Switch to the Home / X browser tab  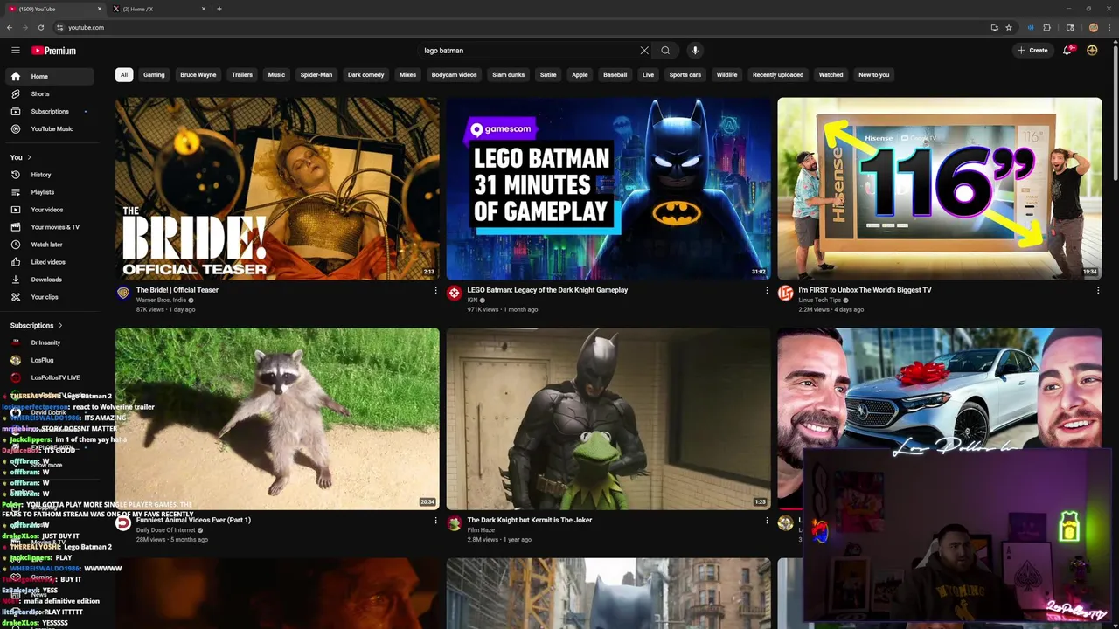click(x=159, y=9)
